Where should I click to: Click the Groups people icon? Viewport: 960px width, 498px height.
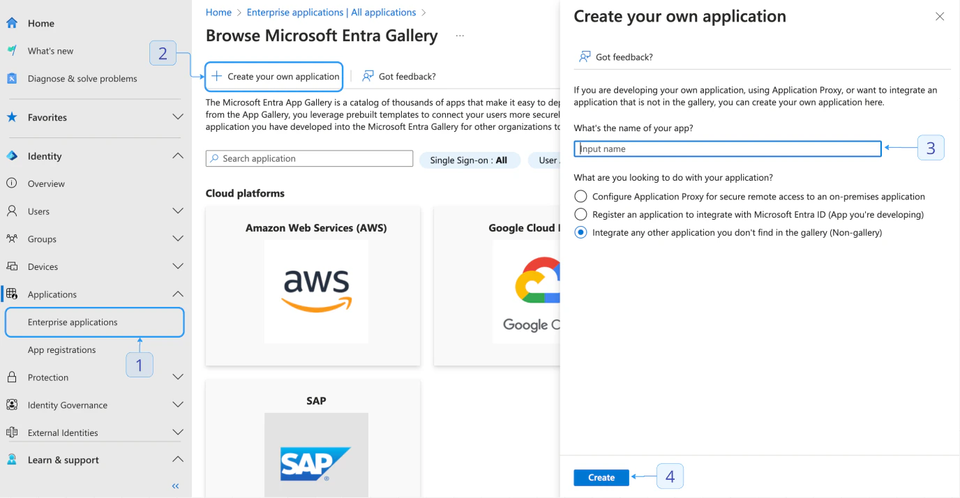(x=12, y=239)
